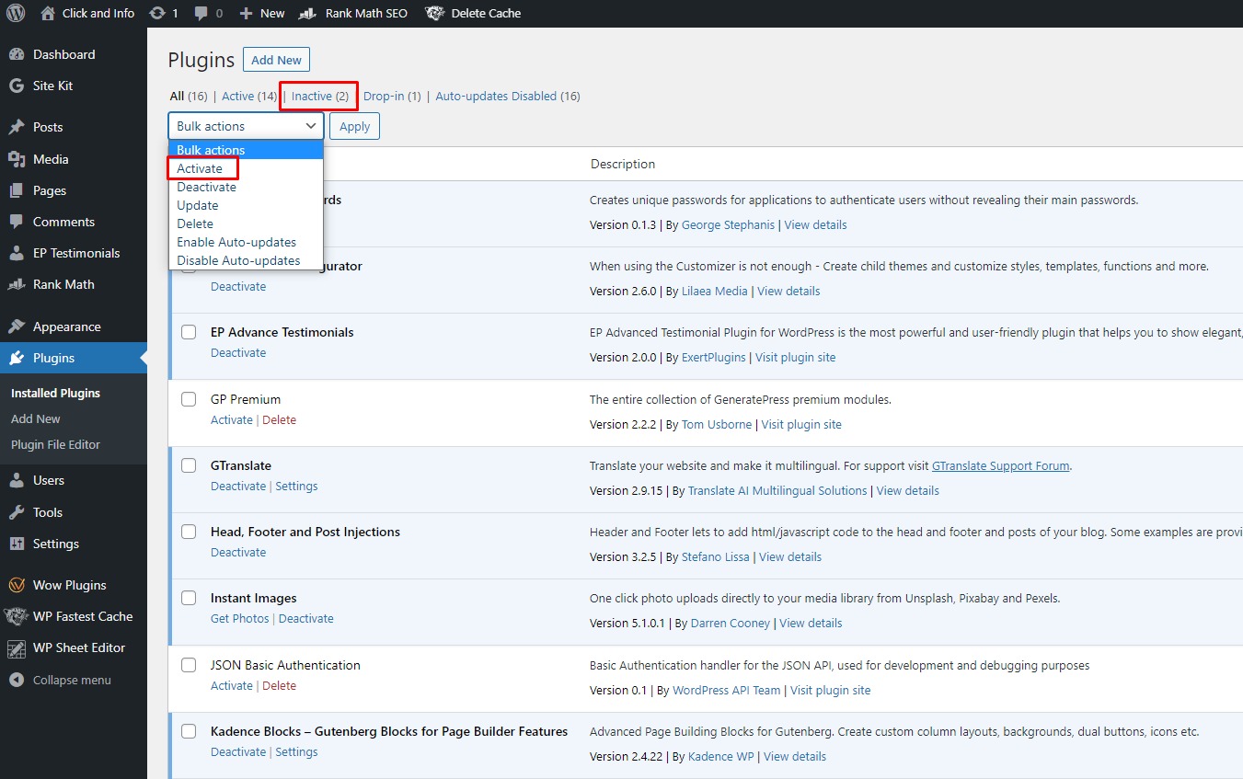Open the comments bubble icon in admin bar

pyautogui.click(x=210, y=13)
